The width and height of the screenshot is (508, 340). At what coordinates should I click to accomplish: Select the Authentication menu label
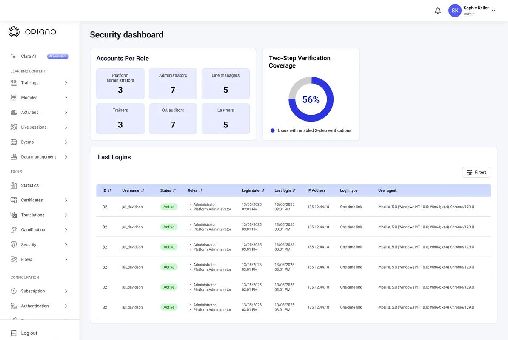click(34, 306)
